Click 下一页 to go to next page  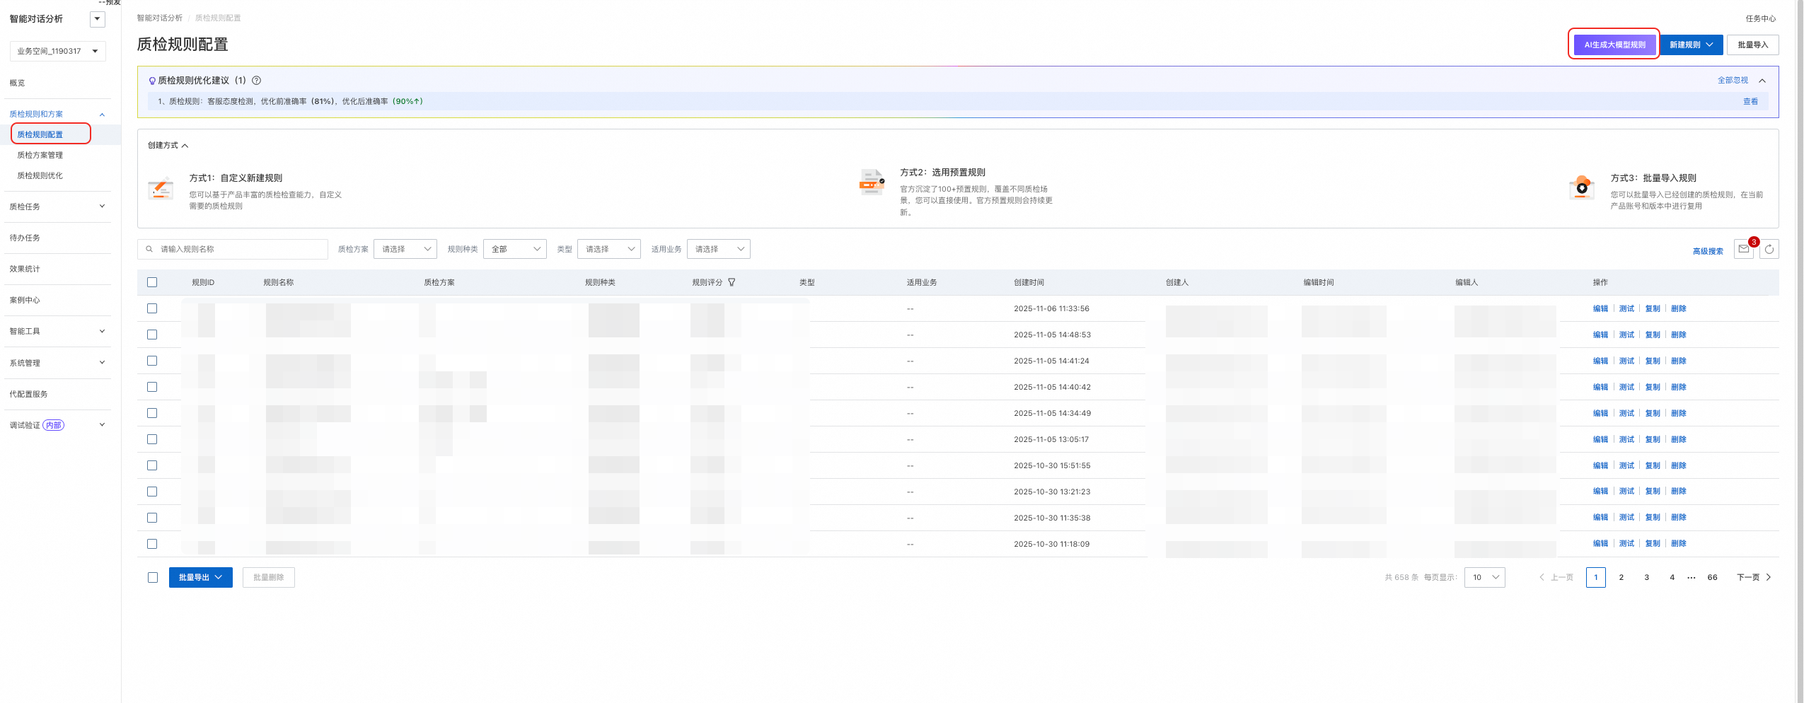click(x=1754, y=577)
